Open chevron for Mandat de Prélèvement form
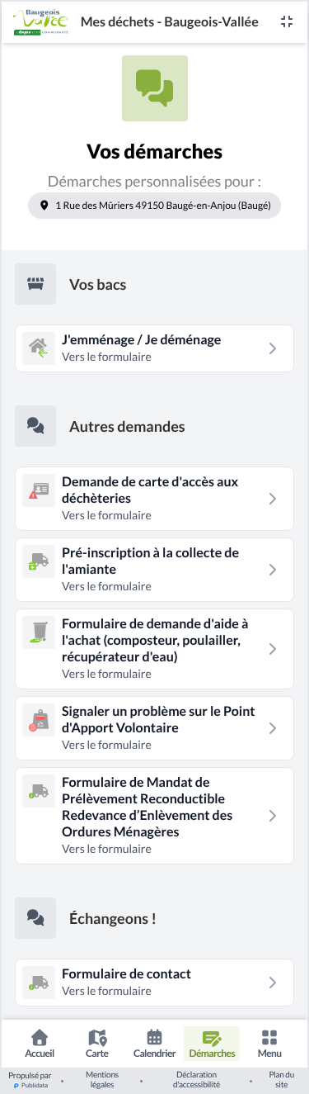Image resolution: width=309 pixels, height=1094 pixels. (x=273, y=816)
